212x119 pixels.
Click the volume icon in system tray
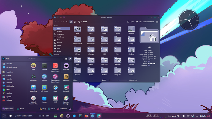184,116
